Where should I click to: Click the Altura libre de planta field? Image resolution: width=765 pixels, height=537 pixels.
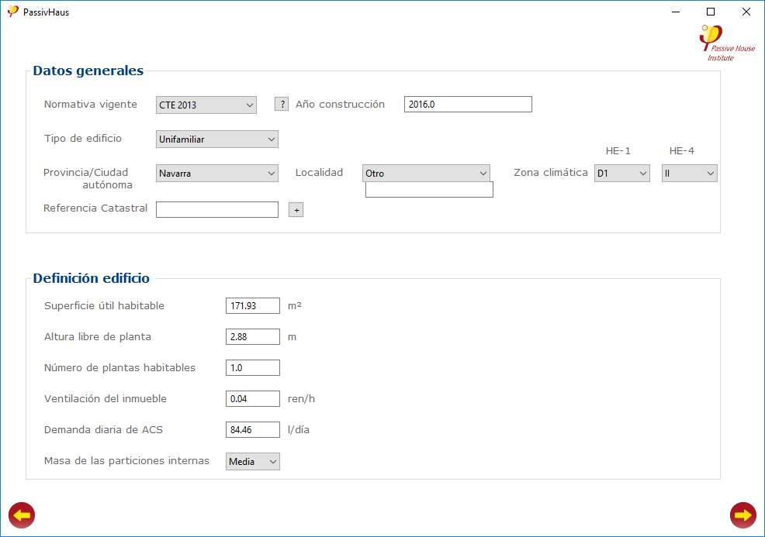click(x=252, y=337)
